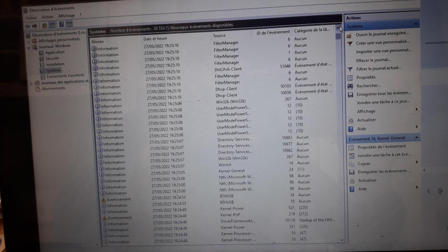Click 'Effacer le journal...' action

pos(373,60)
